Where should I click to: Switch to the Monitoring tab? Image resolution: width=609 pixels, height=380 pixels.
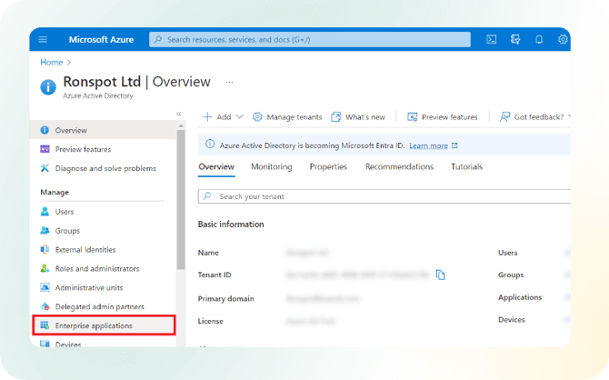pos(272,166)
